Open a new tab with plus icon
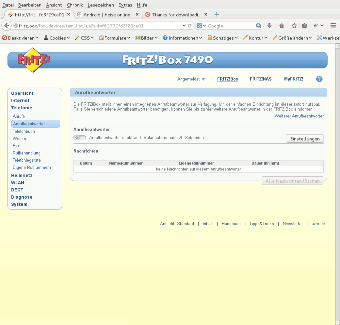Image resolution: width=340 pixels, height=325 pixels. 216,14
